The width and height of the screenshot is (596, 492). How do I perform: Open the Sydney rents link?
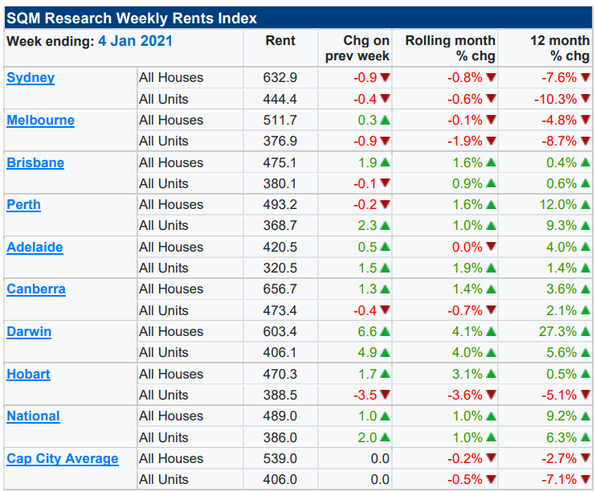coord(31,78)
